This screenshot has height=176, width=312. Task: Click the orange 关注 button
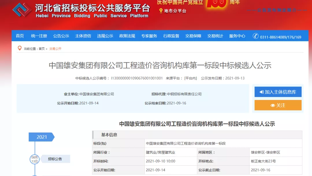(x=278, y=105)
